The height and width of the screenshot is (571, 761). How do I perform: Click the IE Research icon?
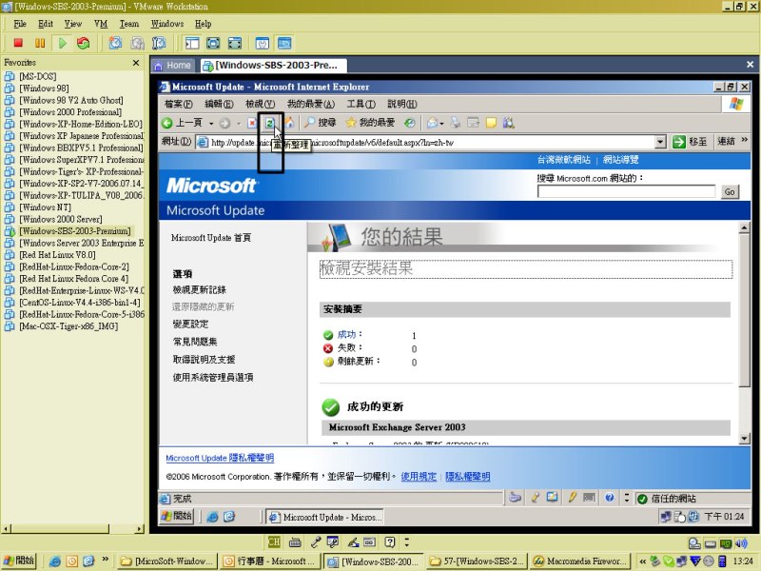pyautogui.click(x=509, y=123)
